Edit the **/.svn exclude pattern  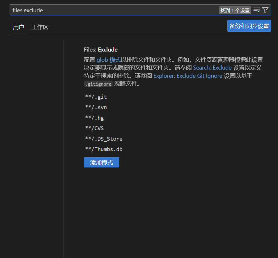(x=96, y=107)
